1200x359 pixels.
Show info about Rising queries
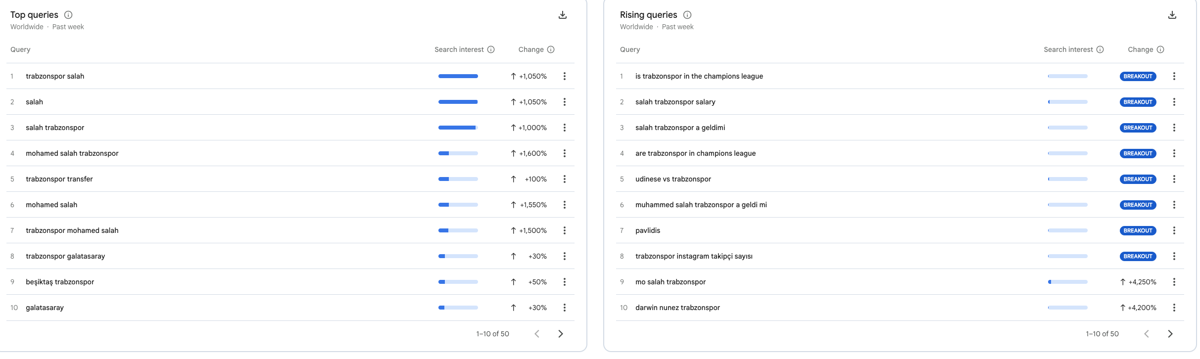point(687,15)
